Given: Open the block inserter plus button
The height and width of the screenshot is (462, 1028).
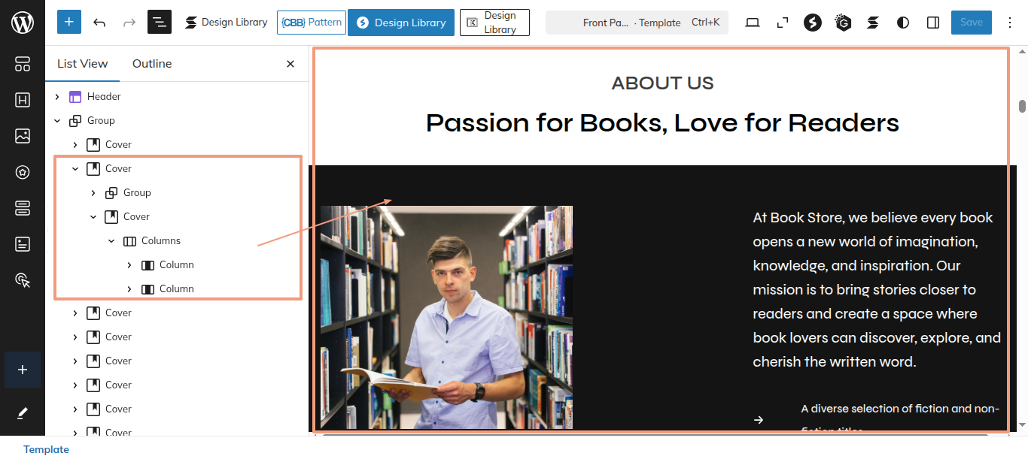Looking at the screenshot, I should click(69, 23).
